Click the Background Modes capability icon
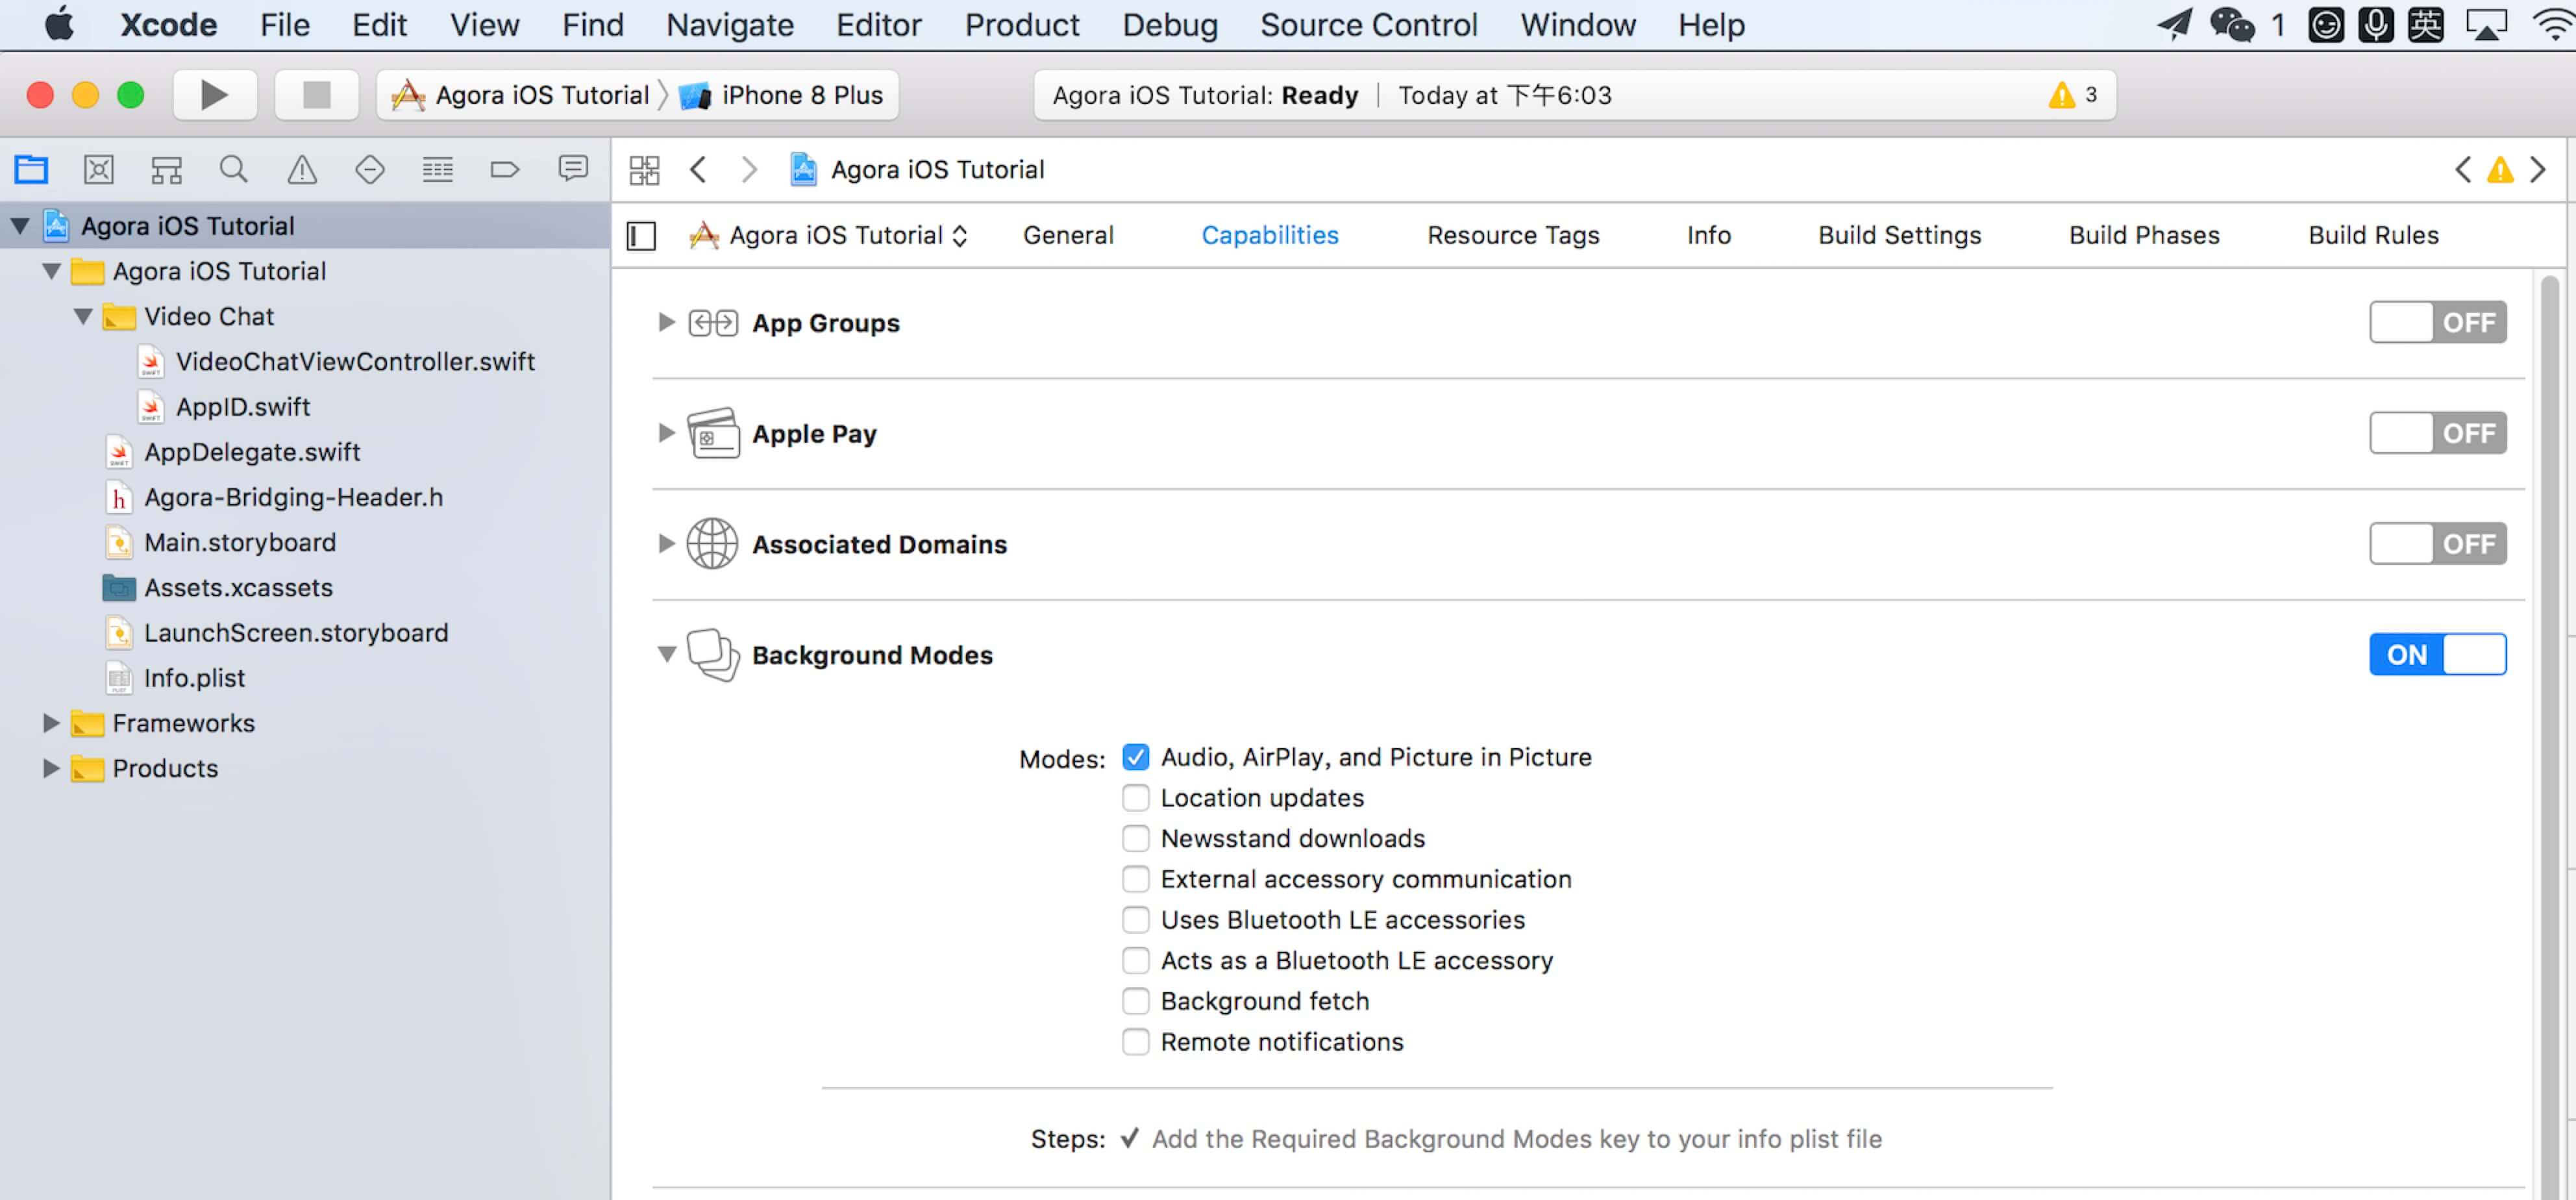This screenshot has height=1200, width=2576. (x=713, y=655)
